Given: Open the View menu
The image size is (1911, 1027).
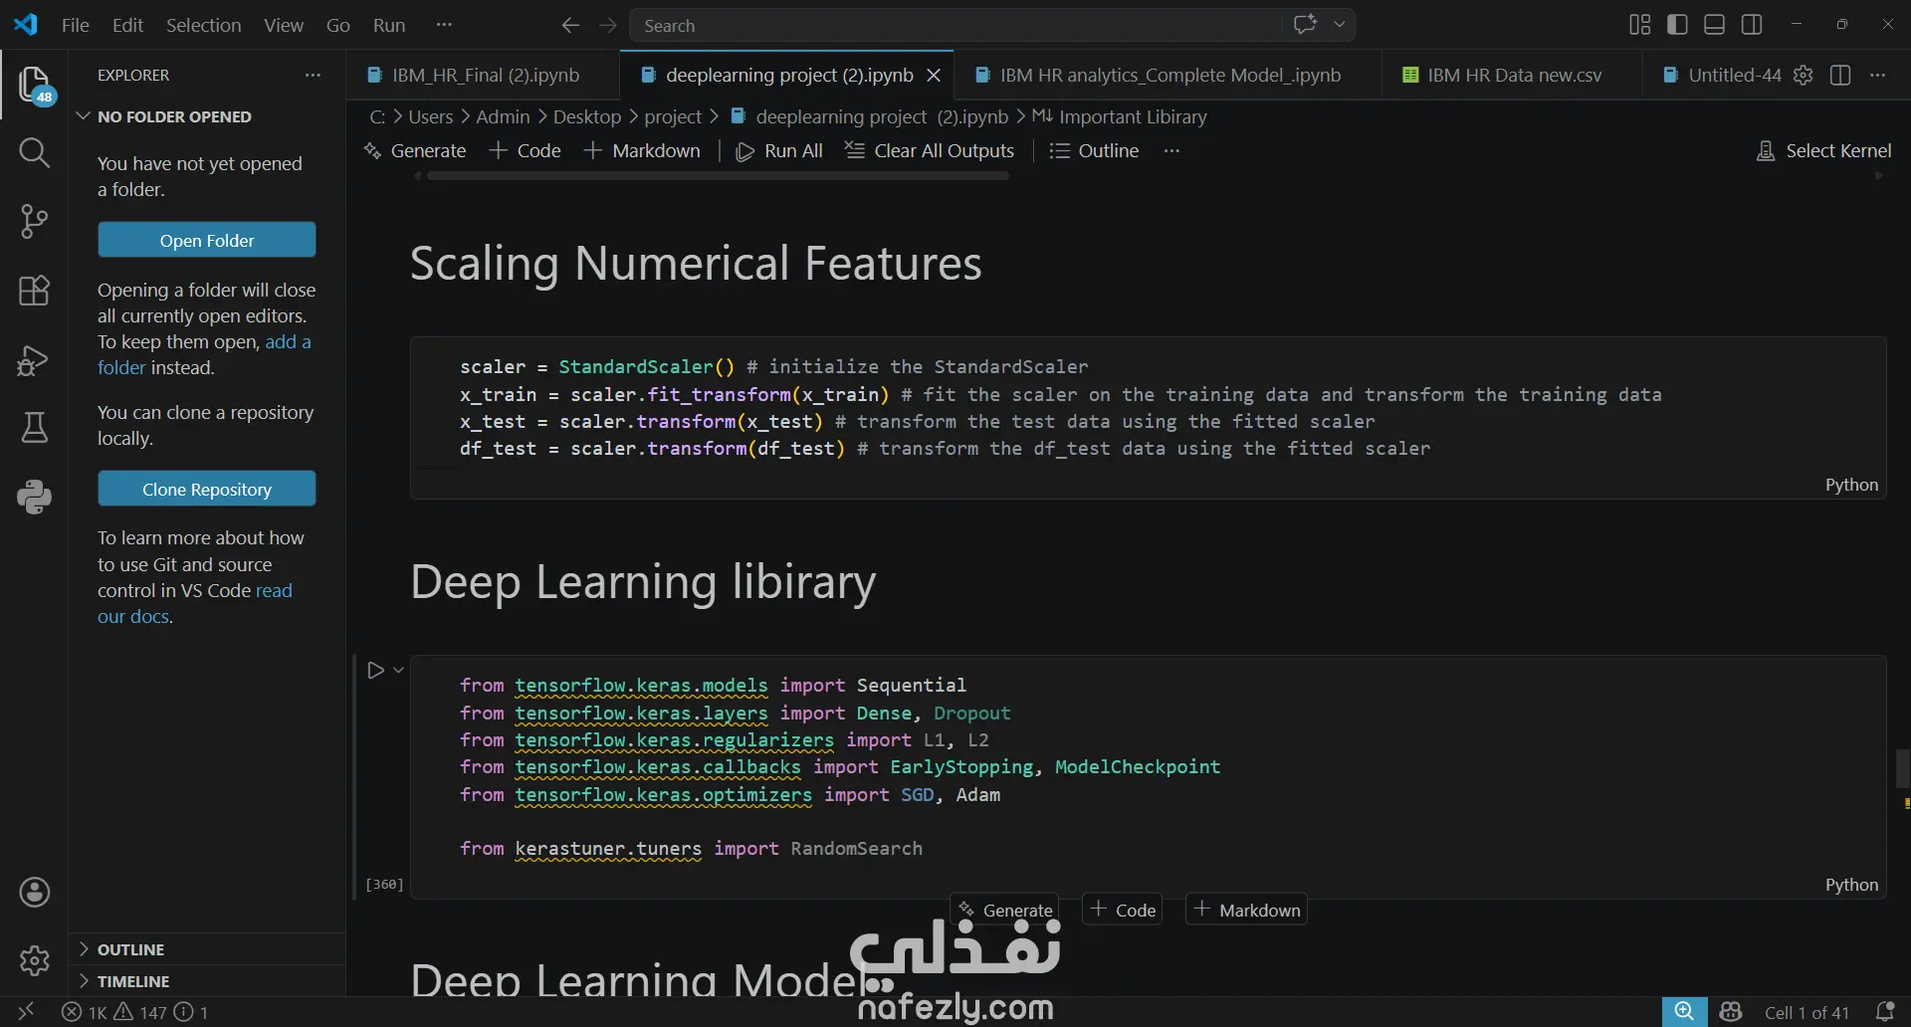Looking at the screenshot, I should click(284, 25).
